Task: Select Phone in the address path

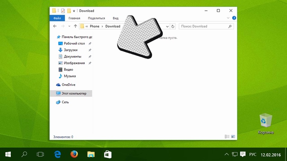Action: 95,26
